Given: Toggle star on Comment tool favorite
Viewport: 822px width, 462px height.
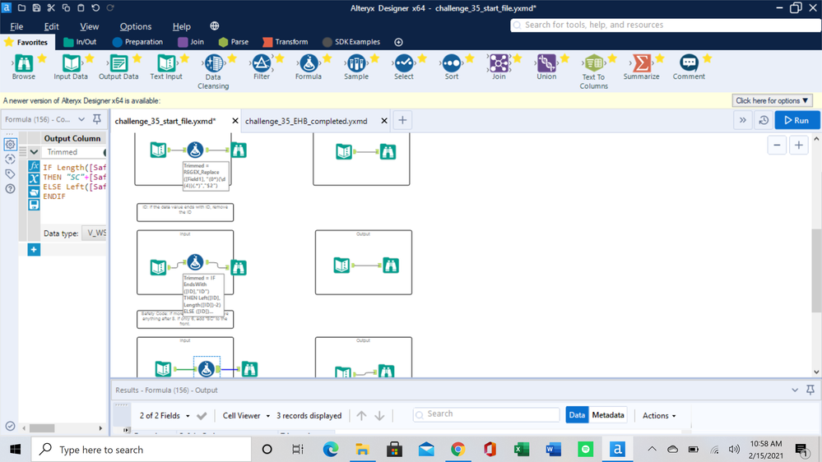Looking at the screenshot, I should click(x=707, y=58).
